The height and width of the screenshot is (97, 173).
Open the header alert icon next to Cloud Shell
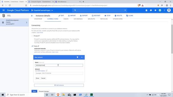[151, 10]
